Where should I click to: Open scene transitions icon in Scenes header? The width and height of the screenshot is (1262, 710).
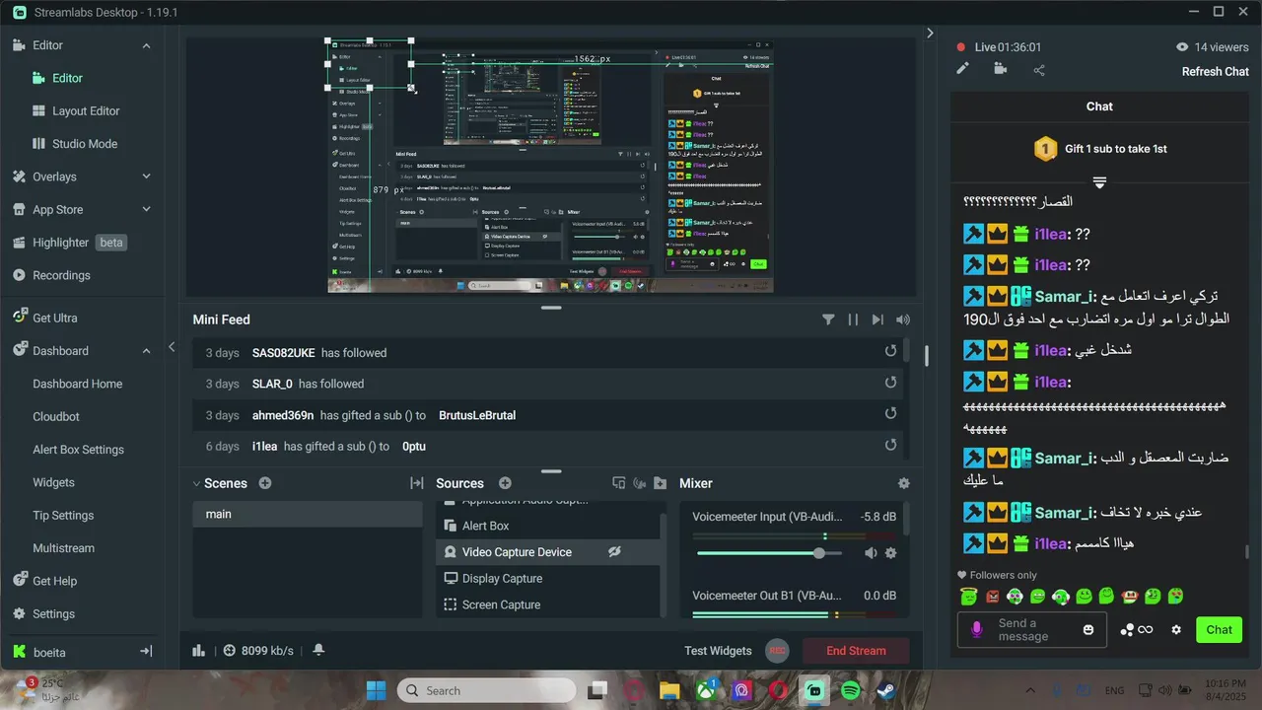[x=416, y=483]
